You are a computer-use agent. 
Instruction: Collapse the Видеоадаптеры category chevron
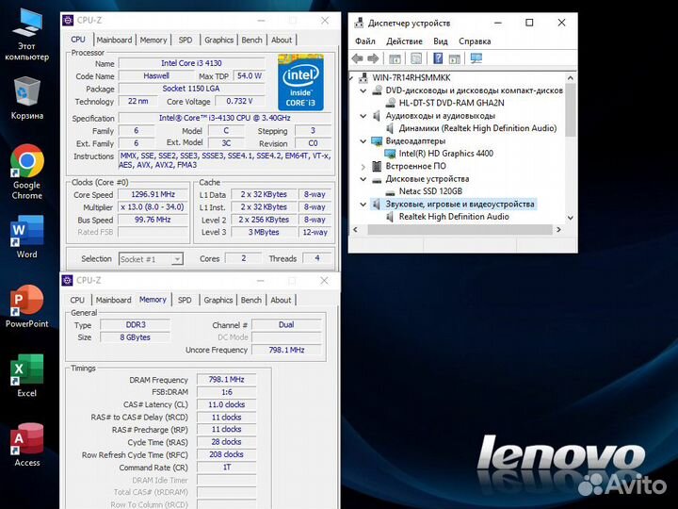click(x=363, y=141)
